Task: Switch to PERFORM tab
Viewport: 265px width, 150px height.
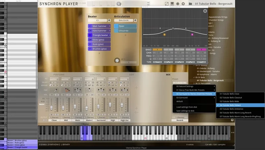Action: pyautogui.click(x=59, y=74)
